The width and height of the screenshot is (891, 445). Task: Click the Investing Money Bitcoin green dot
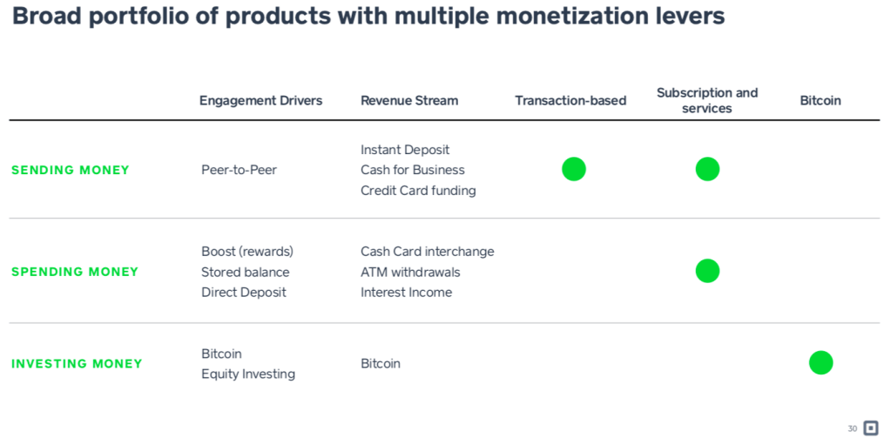pyautogui.click(x=820, y=362)
